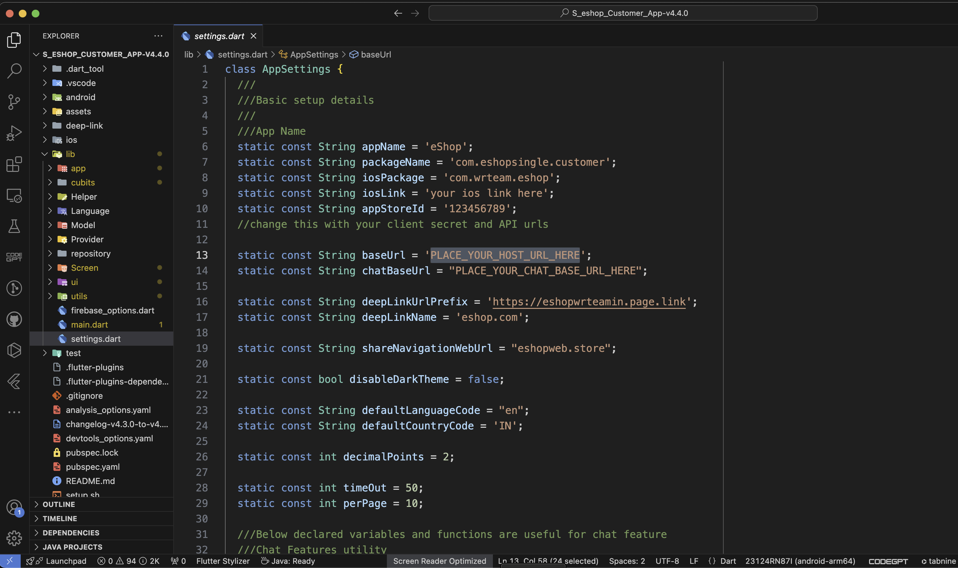This screenshot has height=568, width=958.
Task: Open Explorer more actions ellipsis
Action: (158, 36)
